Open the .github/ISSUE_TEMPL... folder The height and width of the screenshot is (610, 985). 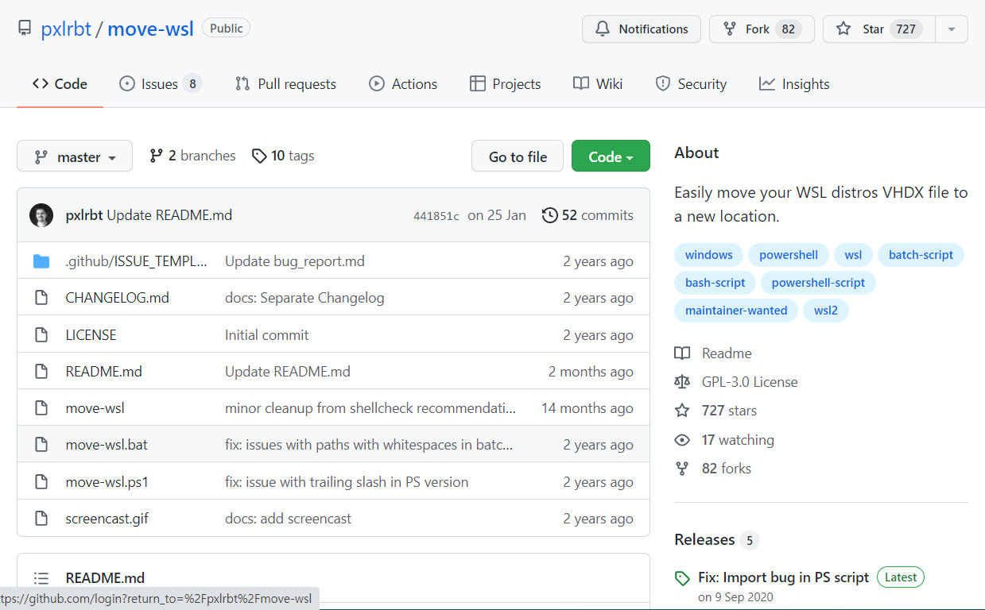[136, 261]
